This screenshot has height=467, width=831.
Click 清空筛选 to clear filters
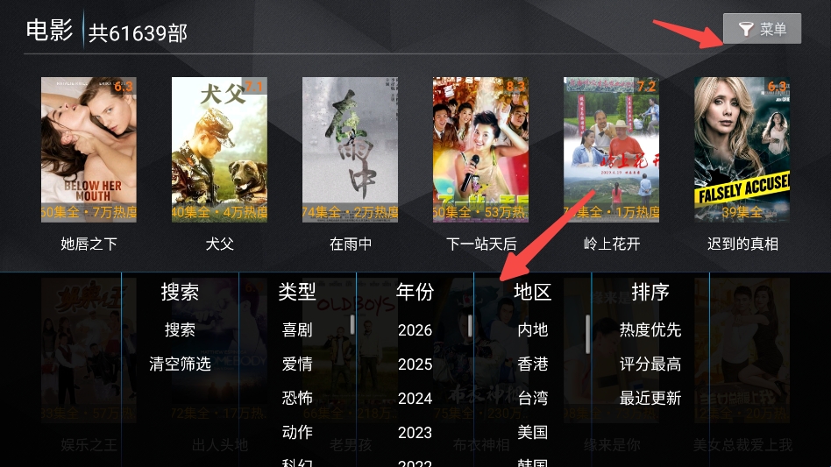180,364
